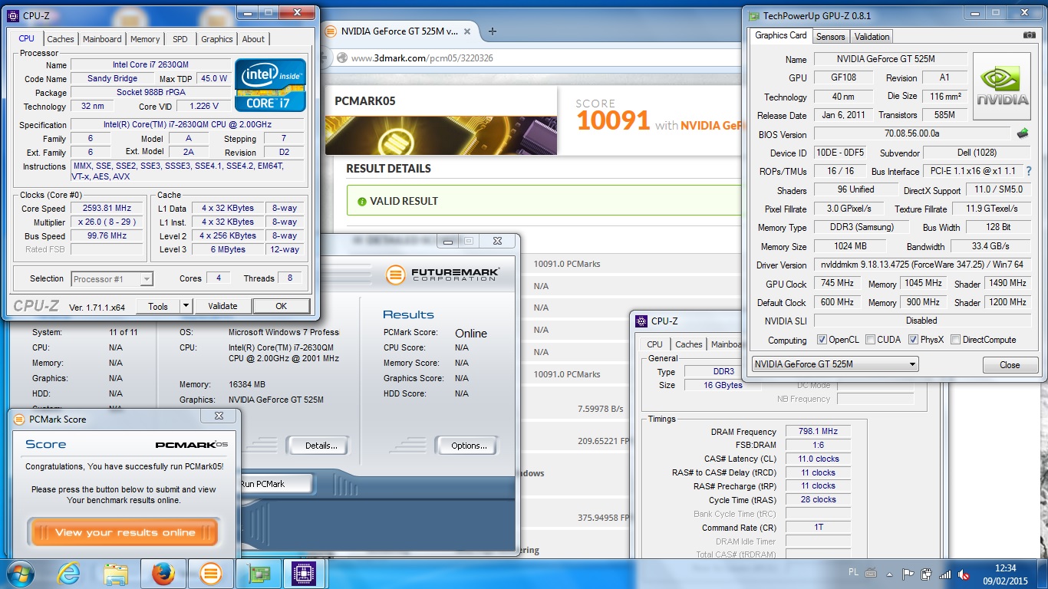1048x589 pixels.
Task: Select NVIDIA GeForce GT 525M browser tab
Action: pyautogui.click(x=399, y=31)
